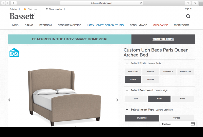Open Safari share icon

188,3
